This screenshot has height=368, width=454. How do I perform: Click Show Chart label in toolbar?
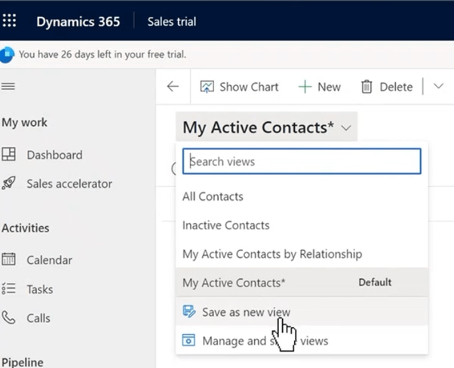click(249, 87)
